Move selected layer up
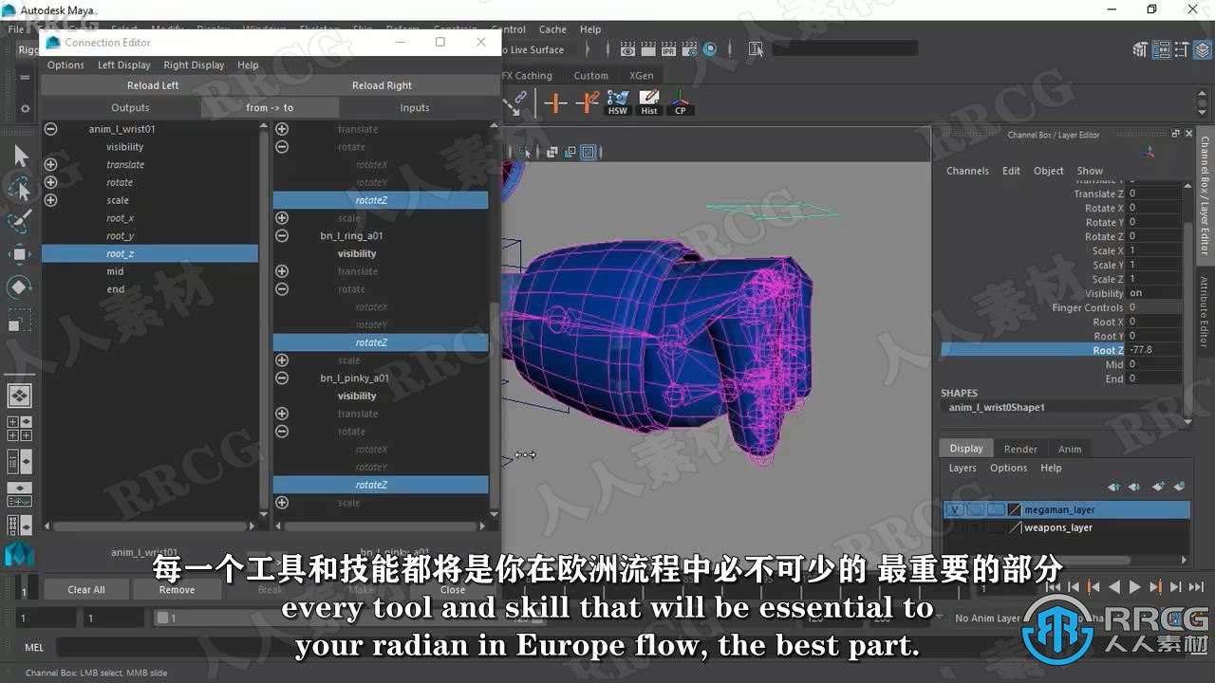1215x683 pixels. click(1114, 487)
